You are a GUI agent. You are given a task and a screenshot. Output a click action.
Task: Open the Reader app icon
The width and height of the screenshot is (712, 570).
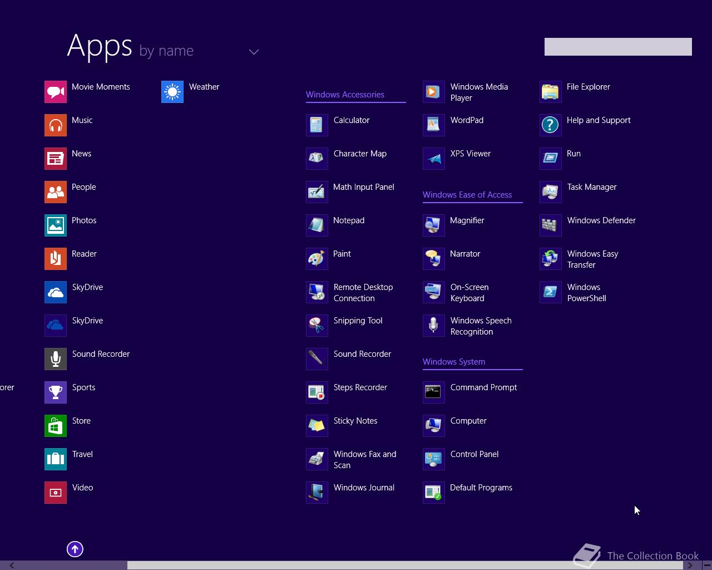tap(56, 259)
